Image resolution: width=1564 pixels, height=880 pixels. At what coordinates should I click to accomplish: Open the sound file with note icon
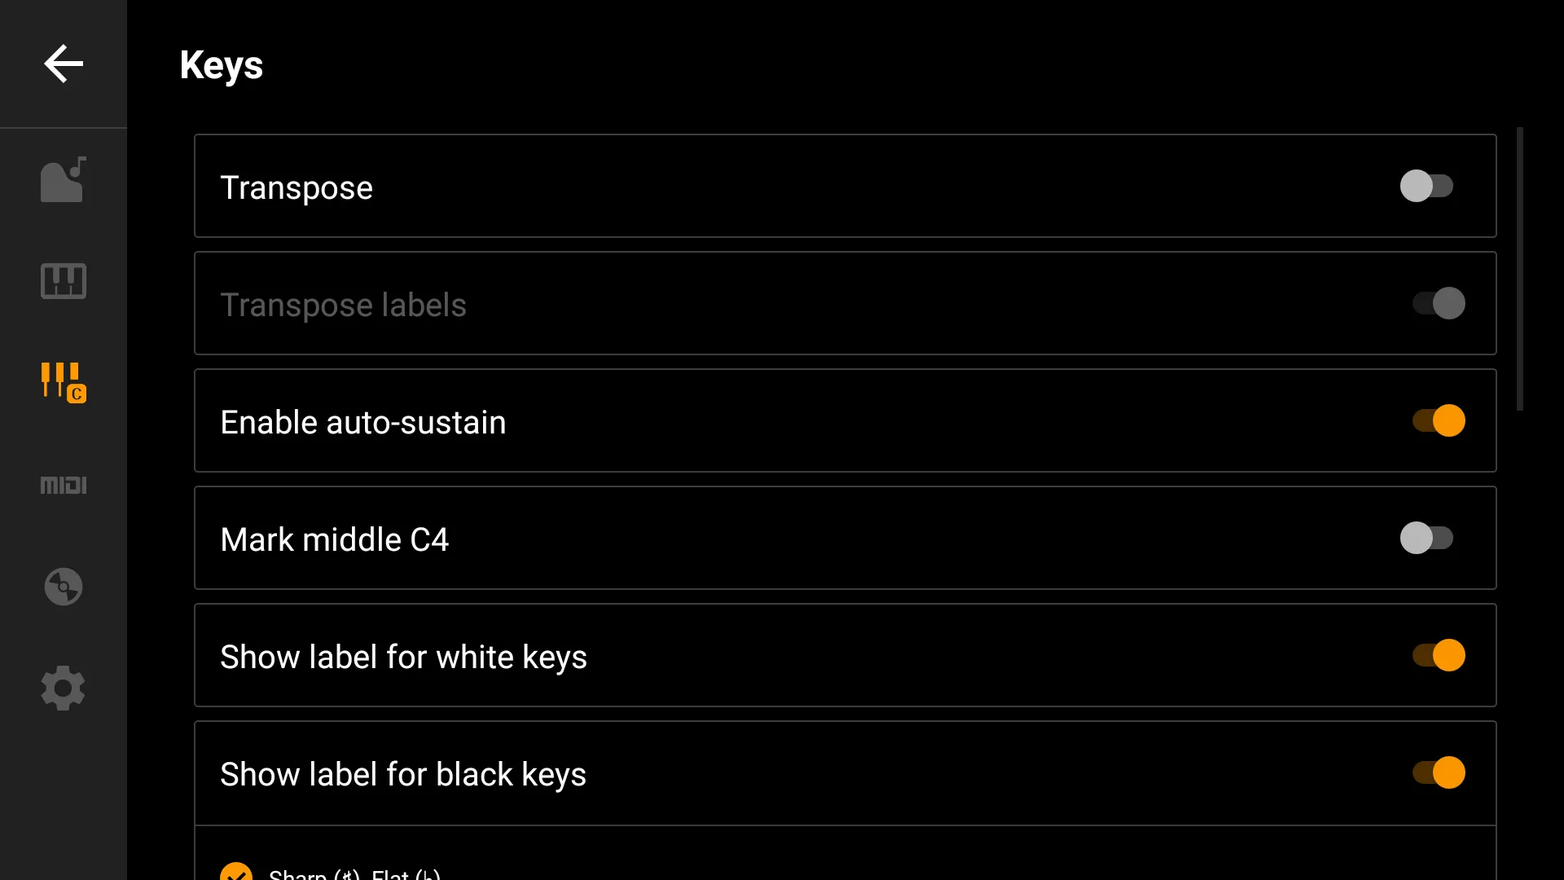(x=64, y=179)
